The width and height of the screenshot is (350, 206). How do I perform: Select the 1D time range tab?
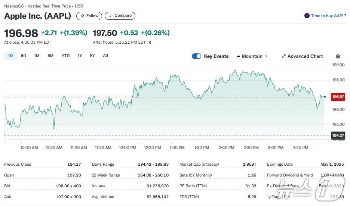click(10, 56)
